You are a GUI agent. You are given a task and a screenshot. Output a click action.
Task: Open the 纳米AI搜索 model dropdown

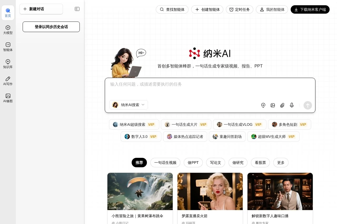pos(128,105)
